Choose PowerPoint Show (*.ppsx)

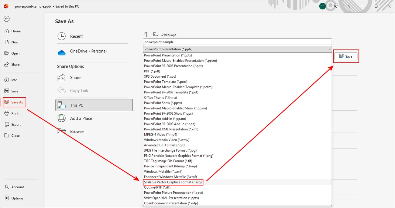pyautogui.click(x=237, y=103)
